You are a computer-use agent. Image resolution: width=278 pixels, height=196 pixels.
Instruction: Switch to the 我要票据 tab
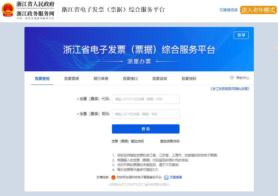[x=72, y=78]
